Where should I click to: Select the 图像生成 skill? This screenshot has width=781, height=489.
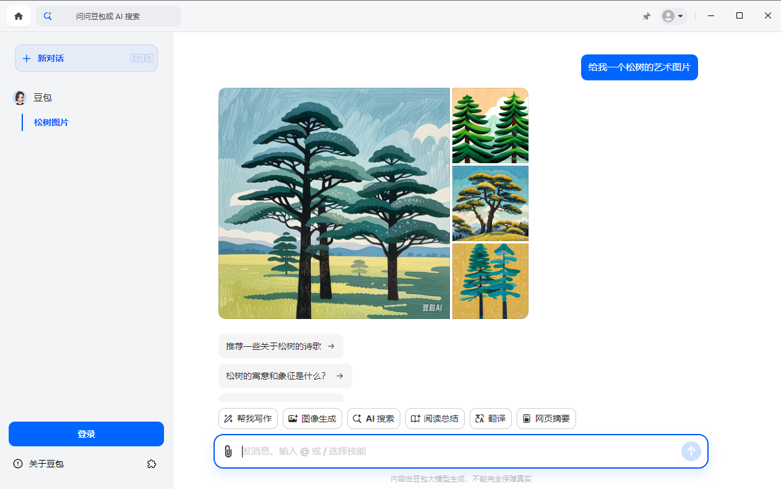[312, 419]
